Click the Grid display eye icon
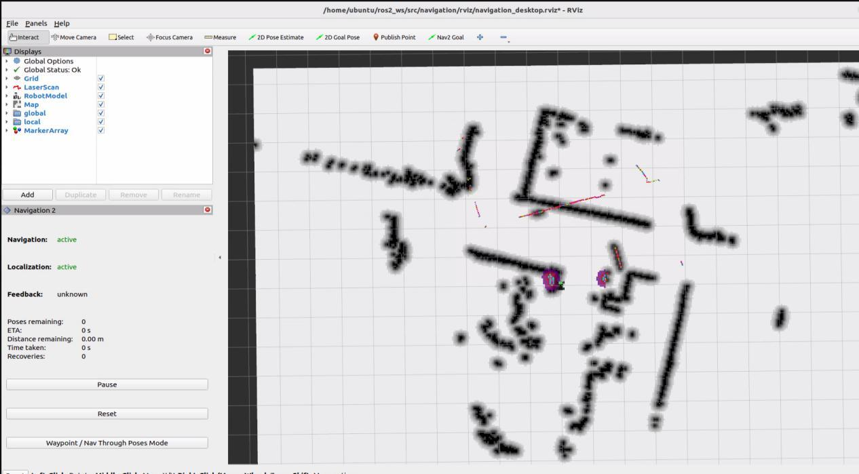This screenshot has height=474, width=859. click(17, 78)
